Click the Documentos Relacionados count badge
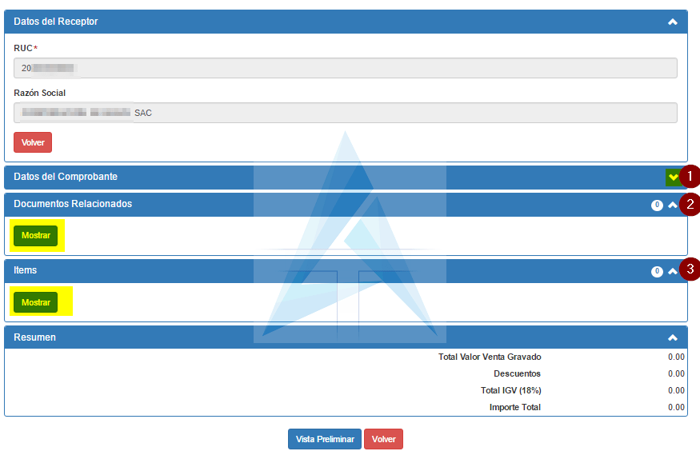 tap(657, 206)
